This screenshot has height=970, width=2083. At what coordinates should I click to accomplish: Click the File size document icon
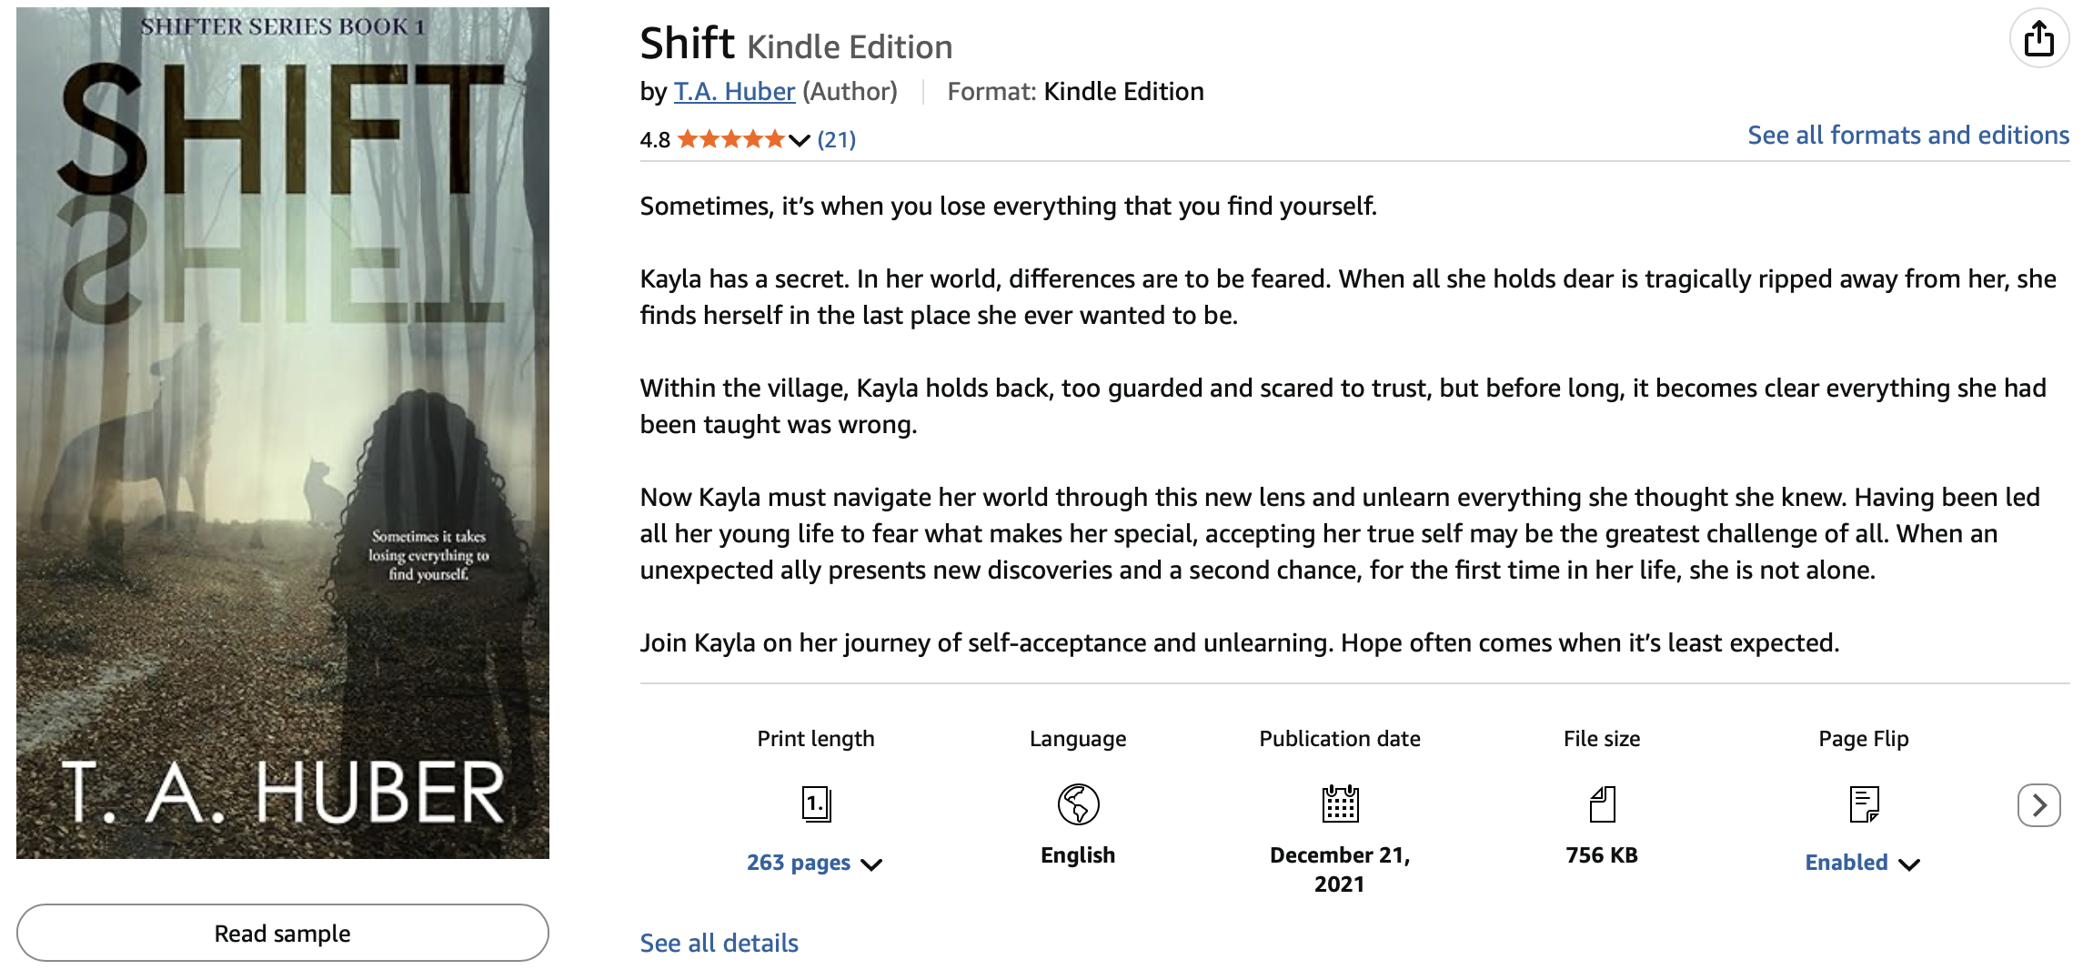tap(1602, 804)
